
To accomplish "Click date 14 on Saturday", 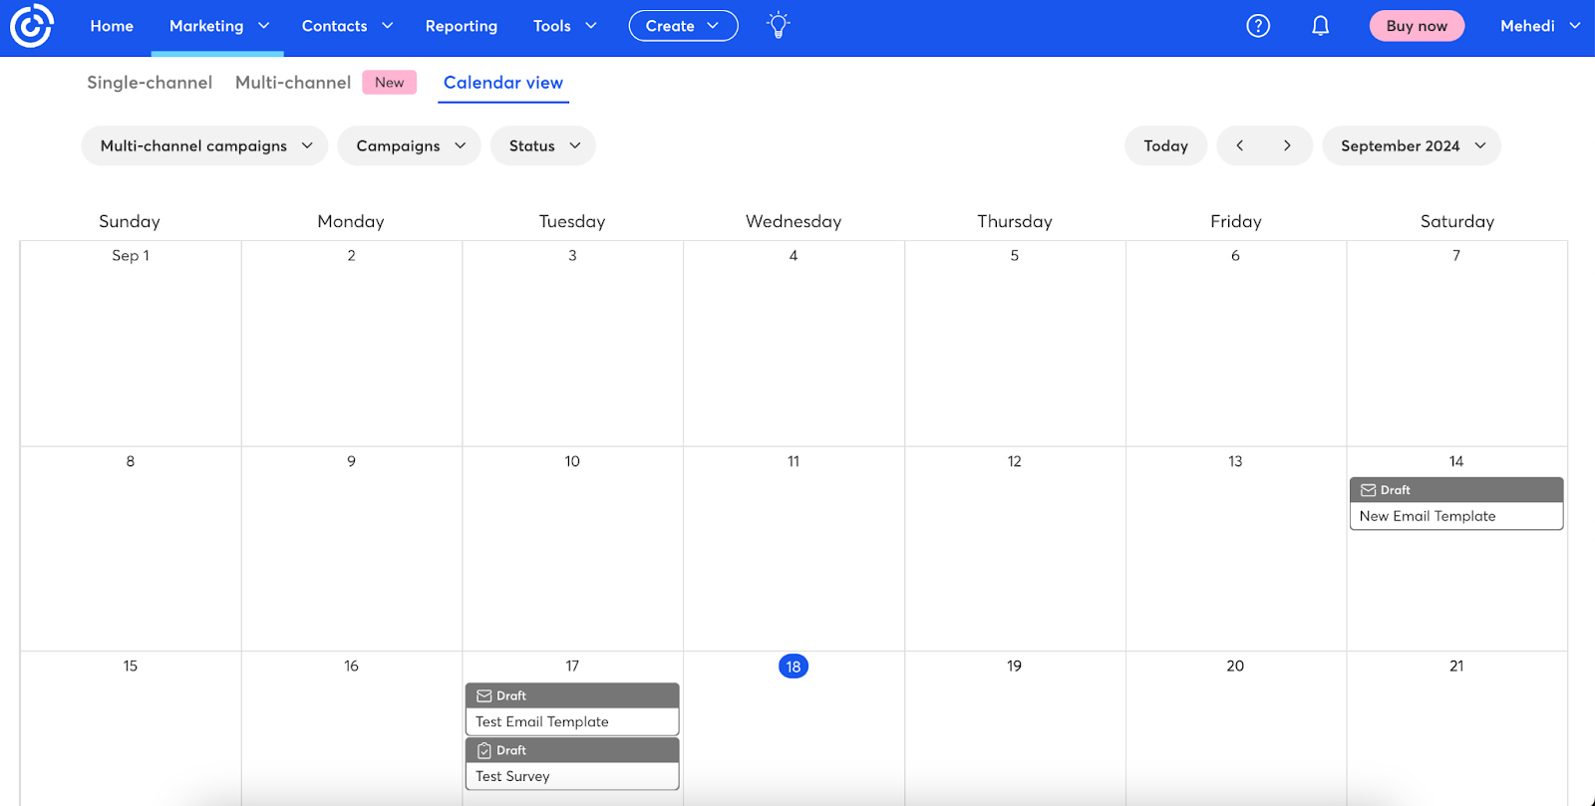I will tap(1456, 461).
